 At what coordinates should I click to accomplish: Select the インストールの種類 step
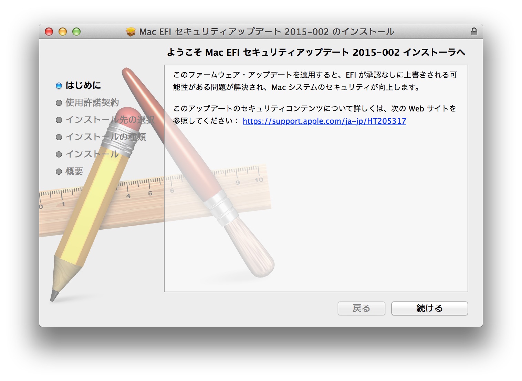pos(105,137)
